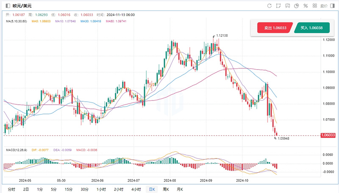Switch price type with 卖价 toggle
The image size is (339, 193).
click(324, 6)
